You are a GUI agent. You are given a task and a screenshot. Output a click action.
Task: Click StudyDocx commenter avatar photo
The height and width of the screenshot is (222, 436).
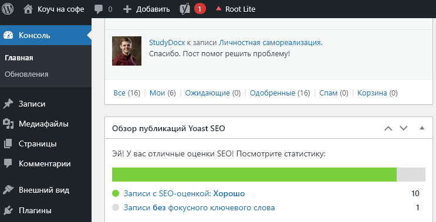[x=127, y=51]
